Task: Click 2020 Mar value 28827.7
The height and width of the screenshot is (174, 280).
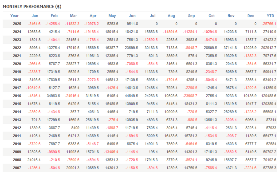Action: coord(73,64)
